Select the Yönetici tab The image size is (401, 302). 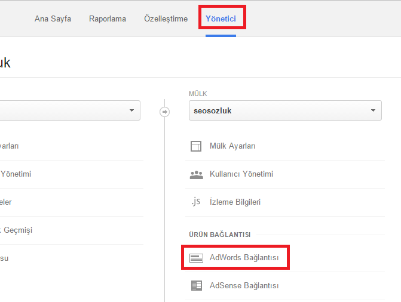pos(221,19)
